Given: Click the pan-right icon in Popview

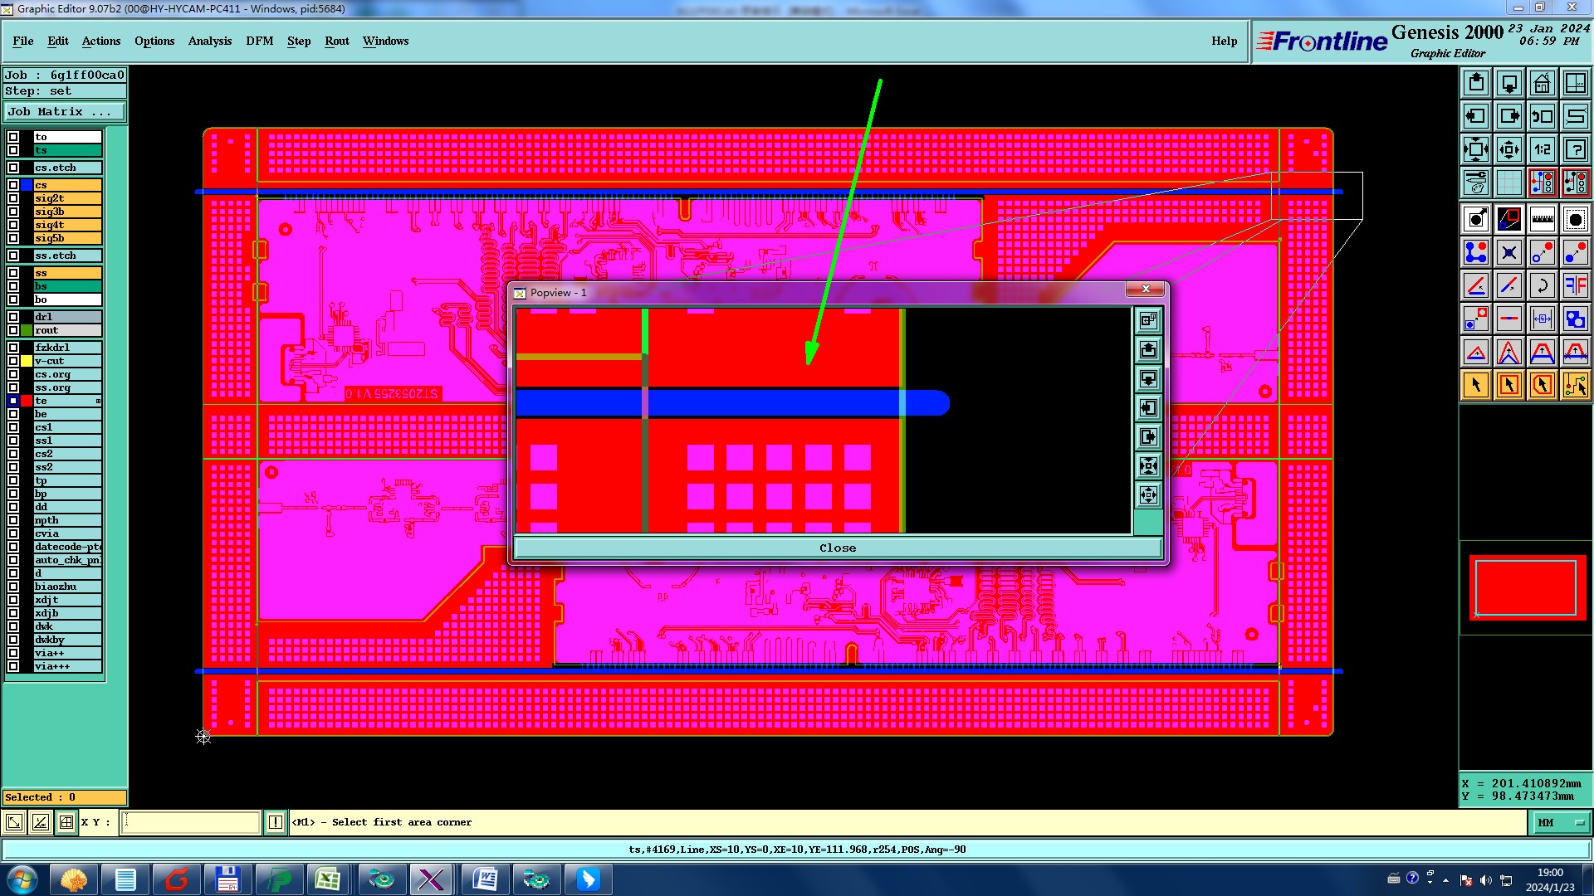Looking at the screenshot, I should tap(1148, 437).
